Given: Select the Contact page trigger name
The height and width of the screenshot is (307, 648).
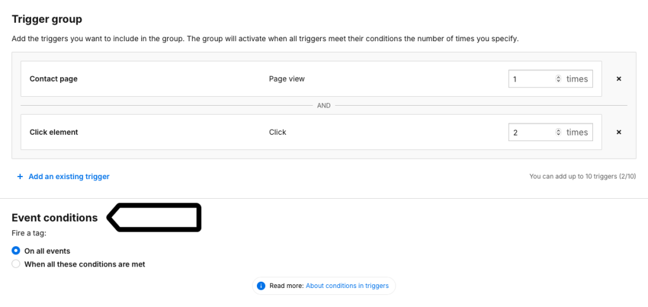Looking at the screenshot, I should [x=53, y=79].
